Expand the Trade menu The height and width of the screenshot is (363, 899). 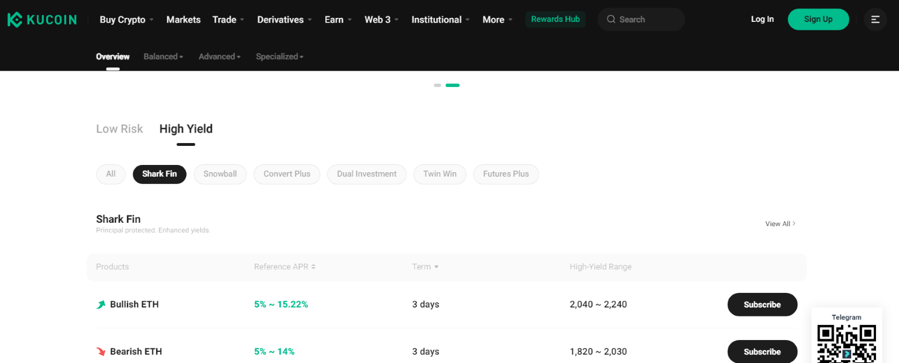pos(228,20)
